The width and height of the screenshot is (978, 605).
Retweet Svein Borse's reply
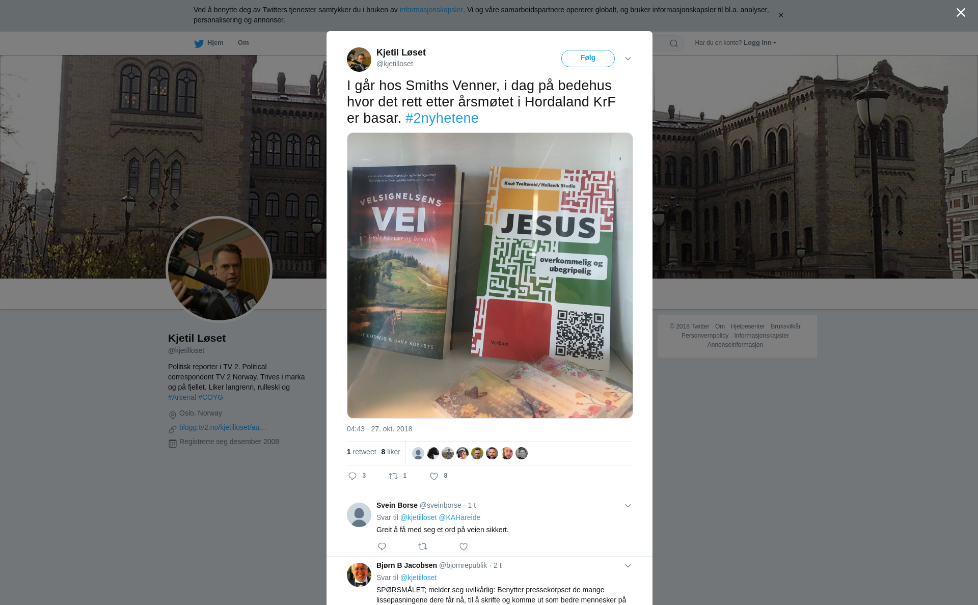click(423, 546)
